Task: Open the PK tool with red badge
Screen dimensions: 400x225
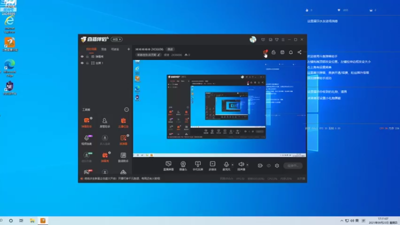Action: point(86,172)
